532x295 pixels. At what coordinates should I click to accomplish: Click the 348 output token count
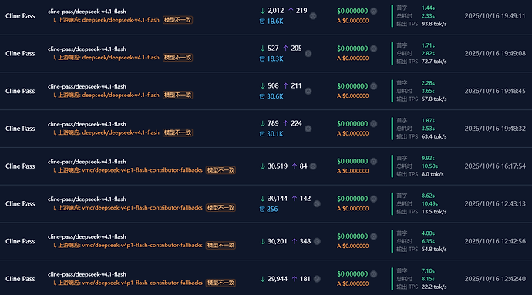305,241
